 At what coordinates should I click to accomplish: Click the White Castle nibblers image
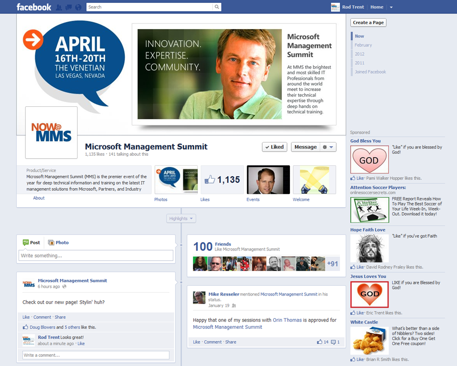[369, 341]
